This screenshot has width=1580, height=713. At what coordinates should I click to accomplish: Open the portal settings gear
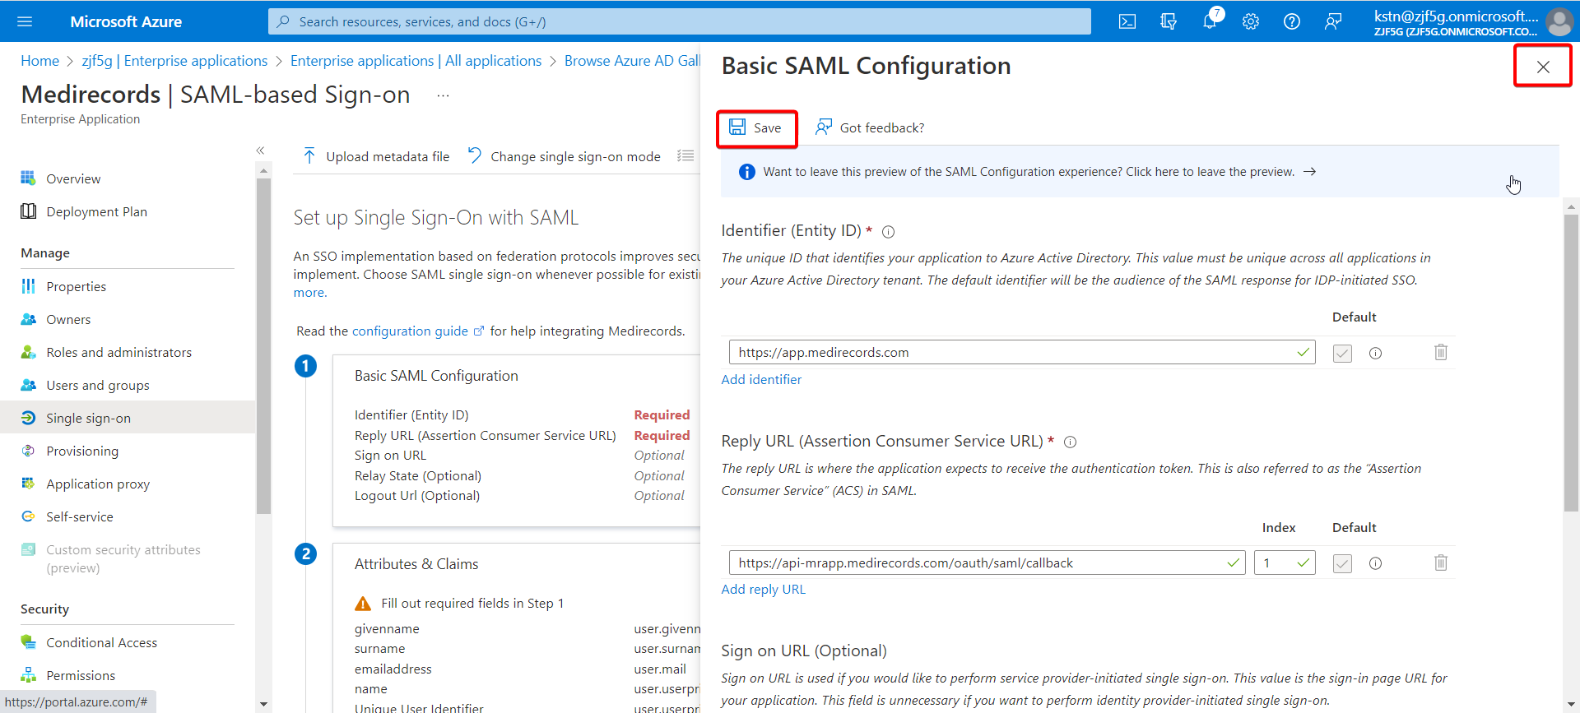click(x=1251, y=21)
